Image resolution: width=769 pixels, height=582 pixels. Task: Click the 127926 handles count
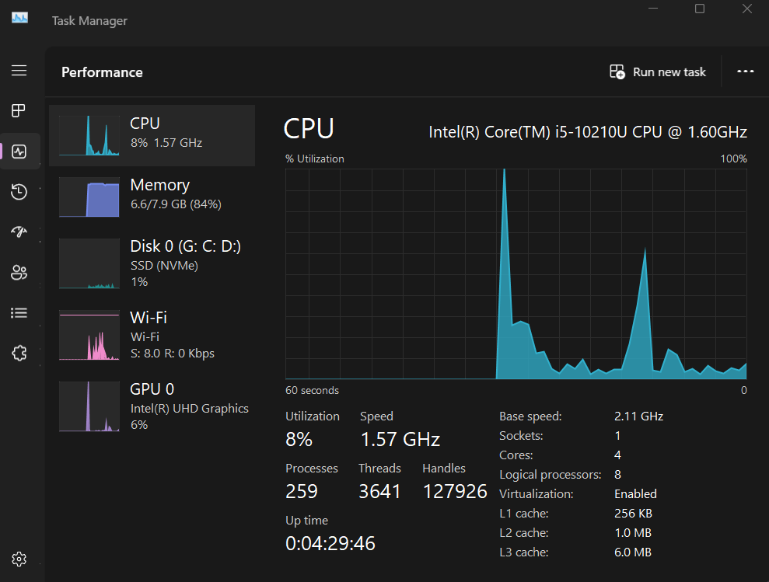coord(455,491)
